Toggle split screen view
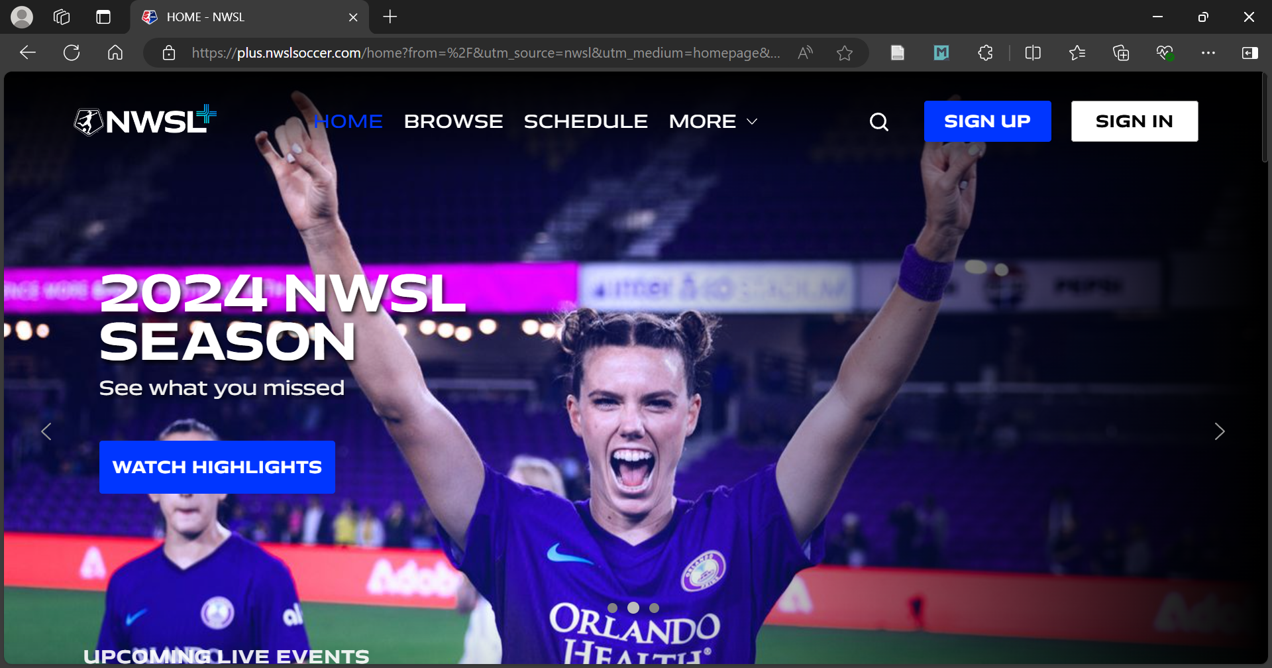The image size is (1272, 668). pos(1033,53)
